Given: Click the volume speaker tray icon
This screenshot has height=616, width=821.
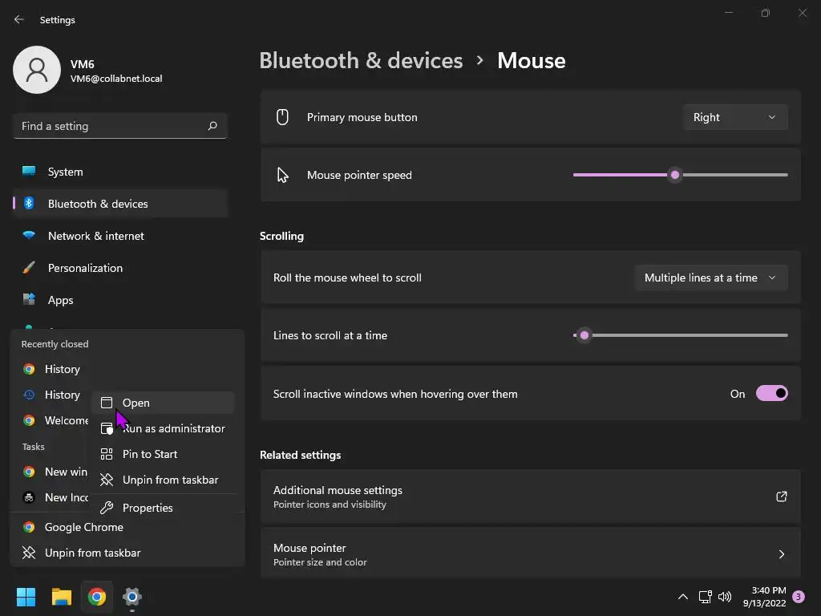Looking at the screenshot, I should click(725, 597).
